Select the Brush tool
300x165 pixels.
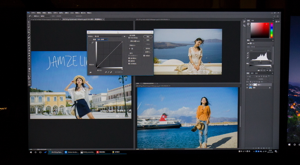coord(29,40)
